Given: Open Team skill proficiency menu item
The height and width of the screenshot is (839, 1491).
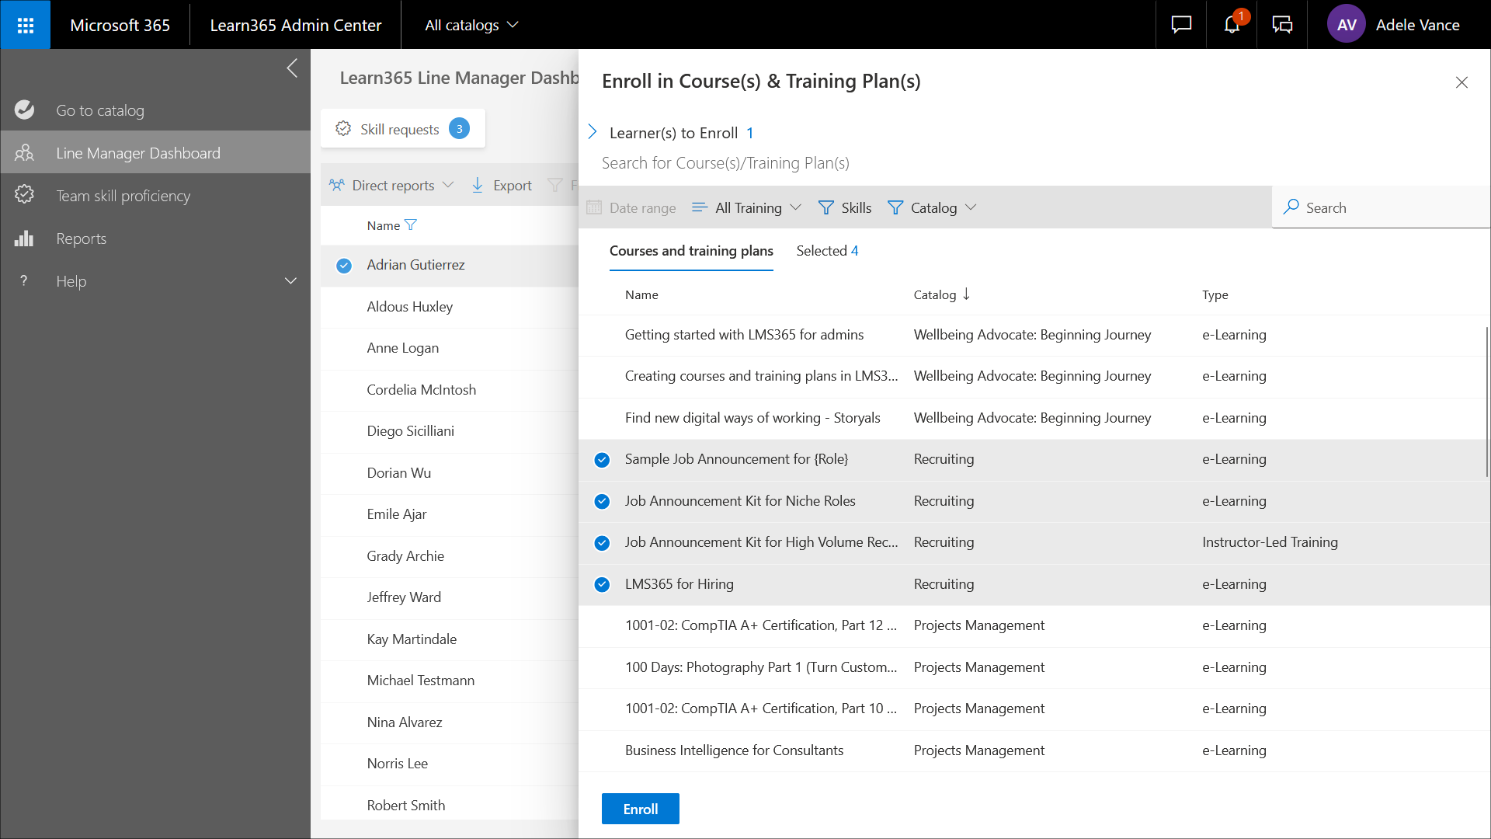Looking at the screenshot, I should [x=123, y=196].
